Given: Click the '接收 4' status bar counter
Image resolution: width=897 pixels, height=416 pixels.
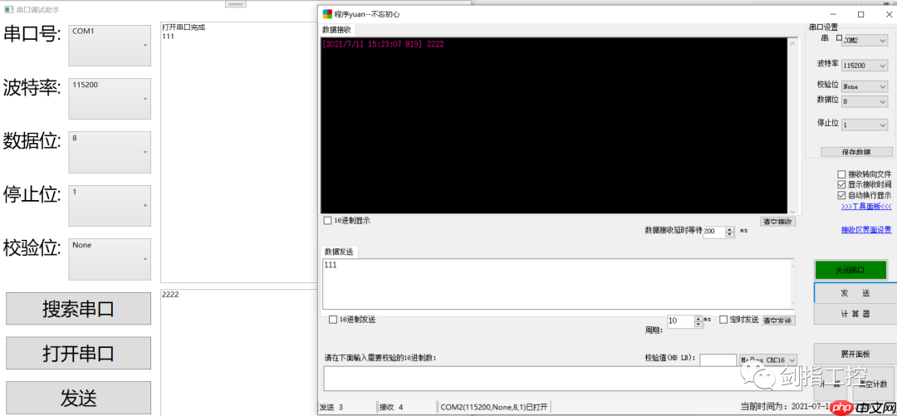Looking at the screenshot, I should click(x=392, y=408).
